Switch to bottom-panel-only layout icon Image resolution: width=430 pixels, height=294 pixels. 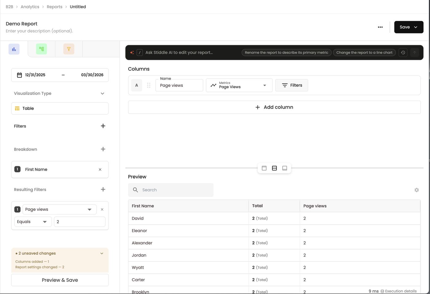tap(285, 168)
